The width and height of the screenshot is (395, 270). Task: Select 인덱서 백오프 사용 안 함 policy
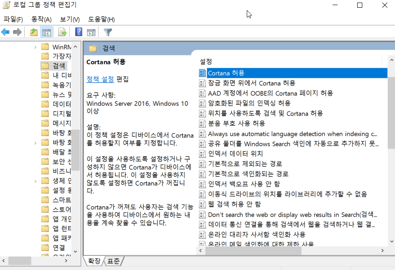pyautogui.click(x=244, y=184)
